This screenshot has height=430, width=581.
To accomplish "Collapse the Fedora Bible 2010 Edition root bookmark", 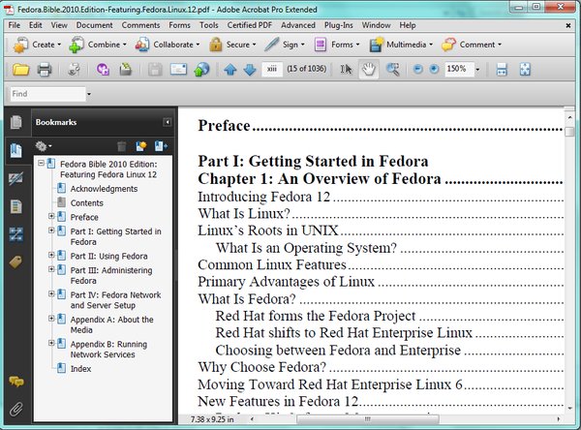I will [x=41, y=163].
